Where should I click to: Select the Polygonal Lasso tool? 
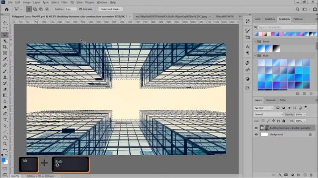click(5, 35)
